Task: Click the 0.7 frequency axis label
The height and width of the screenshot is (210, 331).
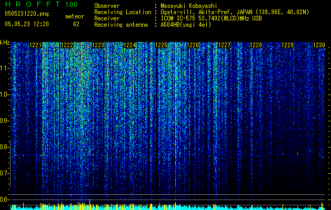Action: click(x=4, y=173)
